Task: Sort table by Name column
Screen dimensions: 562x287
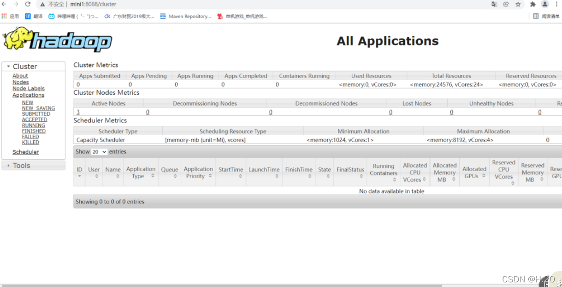Action: (x=113, y=173)
